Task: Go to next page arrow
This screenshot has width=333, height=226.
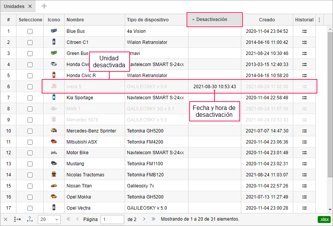Action: (144, 219)
